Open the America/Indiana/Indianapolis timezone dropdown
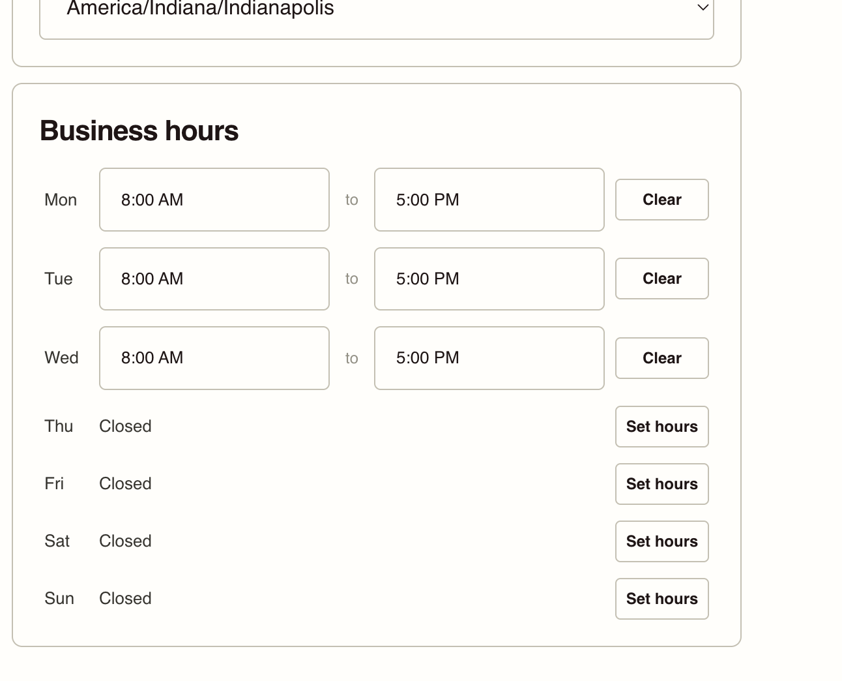Screen dimensions: 842x681 tap(376, 13)
